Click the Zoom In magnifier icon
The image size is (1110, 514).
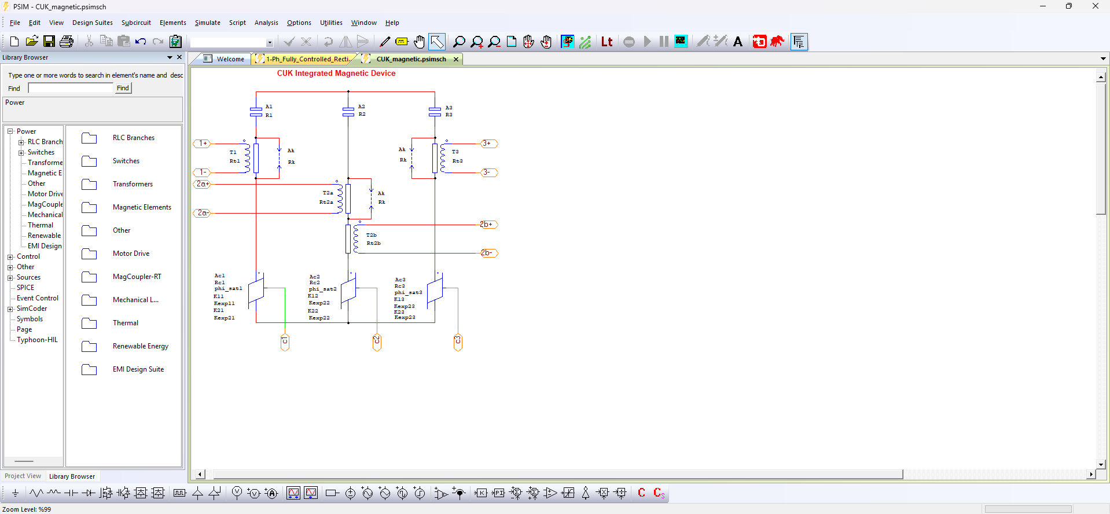476,42
